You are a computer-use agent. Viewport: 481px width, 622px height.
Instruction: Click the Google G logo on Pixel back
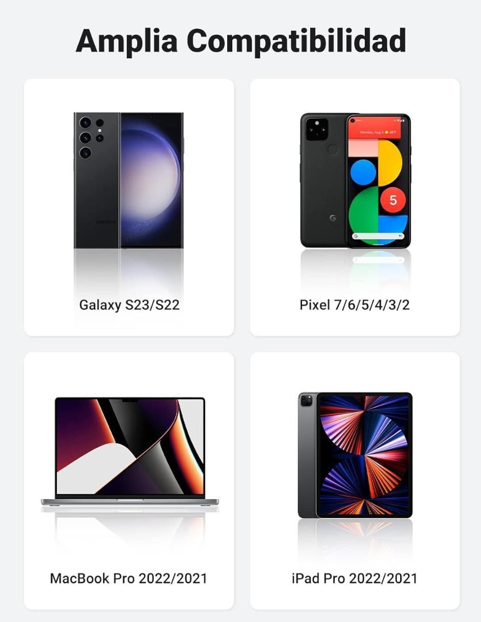(x=333, y=218)
